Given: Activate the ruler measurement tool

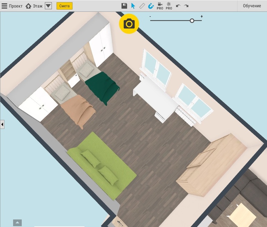Looking at the screenshot, I should pos(142,6).
